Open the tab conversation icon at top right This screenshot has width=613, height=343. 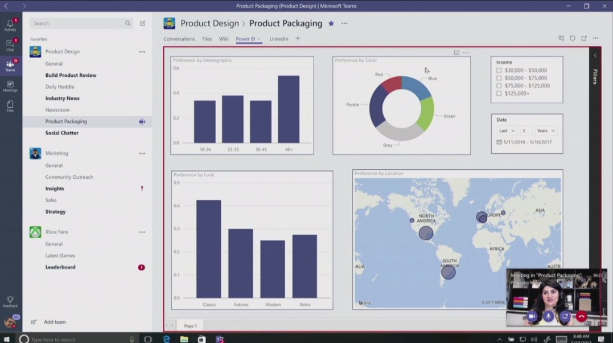point(561,38)
